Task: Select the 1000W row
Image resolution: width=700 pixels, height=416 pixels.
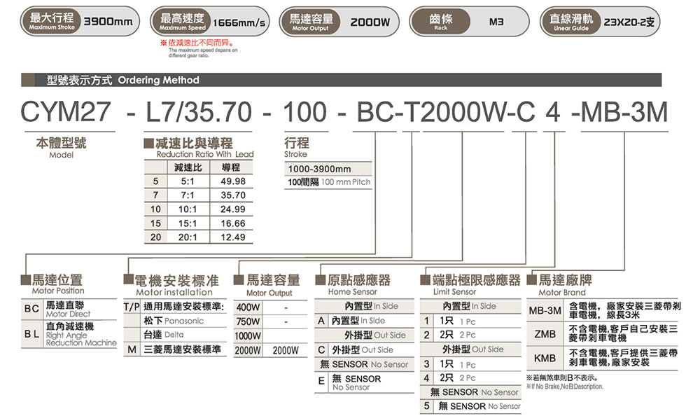Action: pyautogui.click(x=270, y=336)
